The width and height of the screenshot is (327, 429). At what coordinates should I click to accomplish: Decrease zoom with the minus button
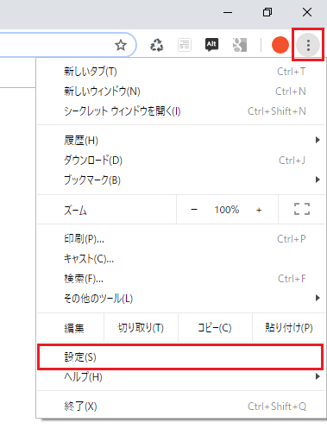[194, 210]
